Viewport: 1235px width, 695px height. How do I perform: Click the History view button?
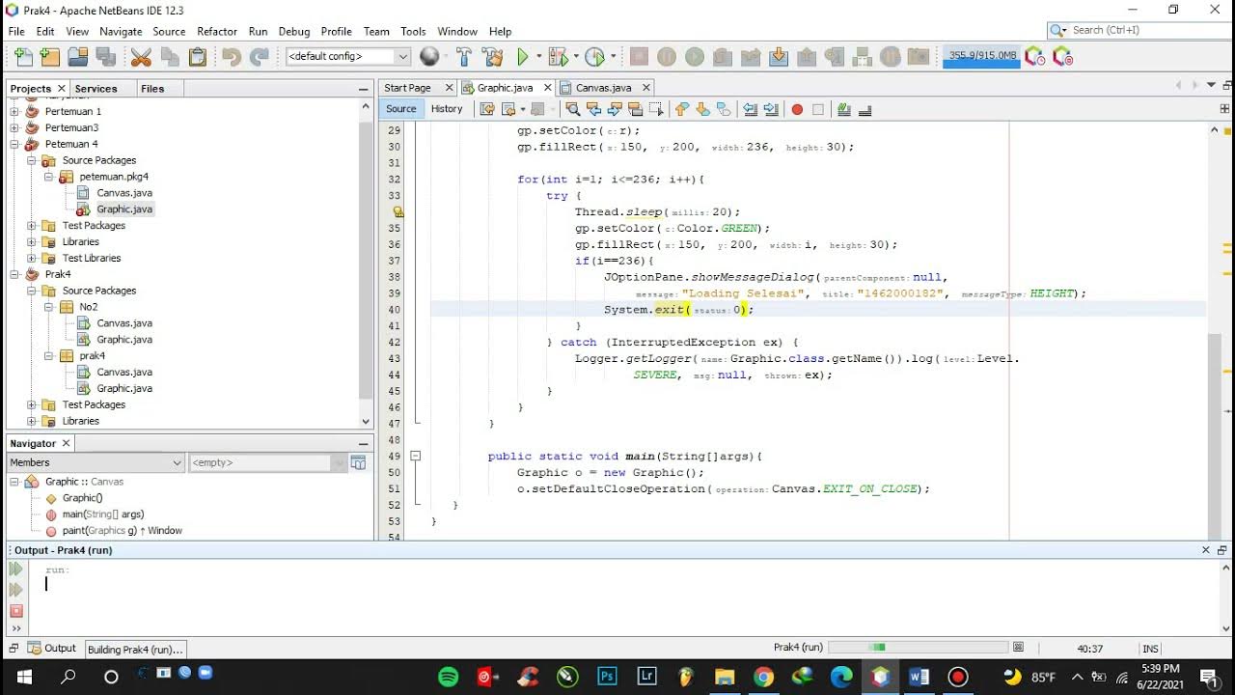[x=447, y=109]
